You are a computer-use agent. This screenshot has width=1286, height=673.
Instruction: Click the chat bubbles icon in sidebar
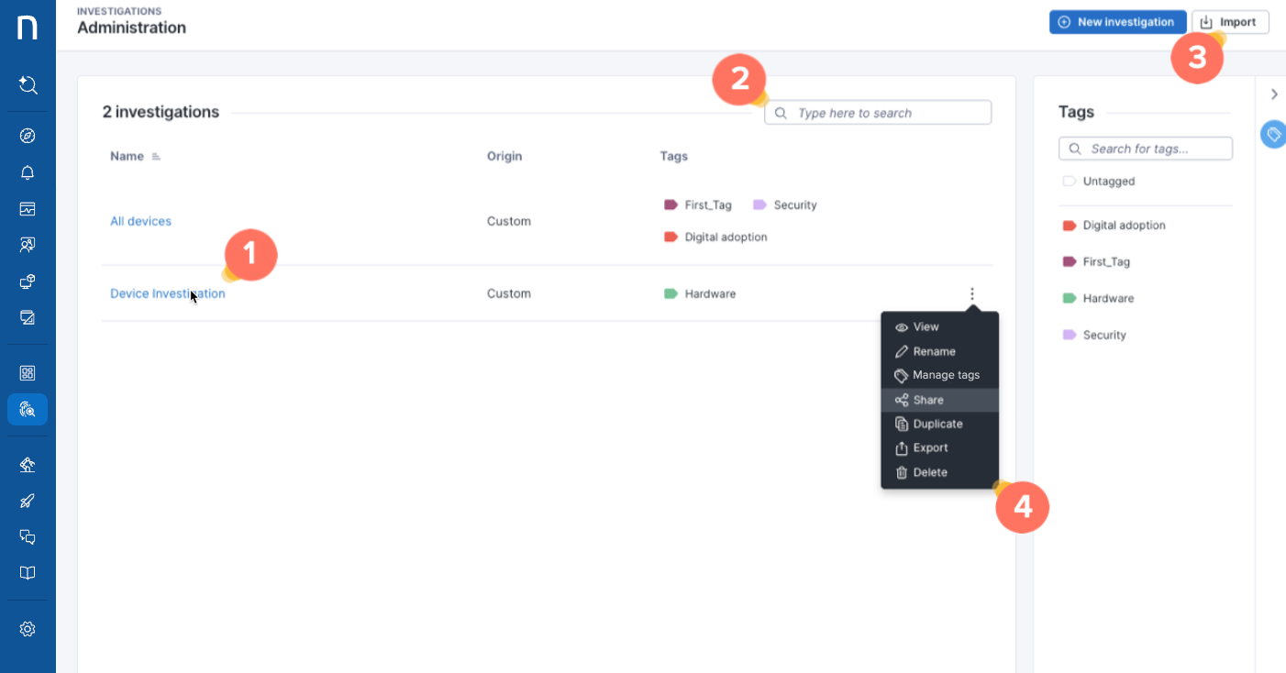pyautogui.click(x=28, y=537)
